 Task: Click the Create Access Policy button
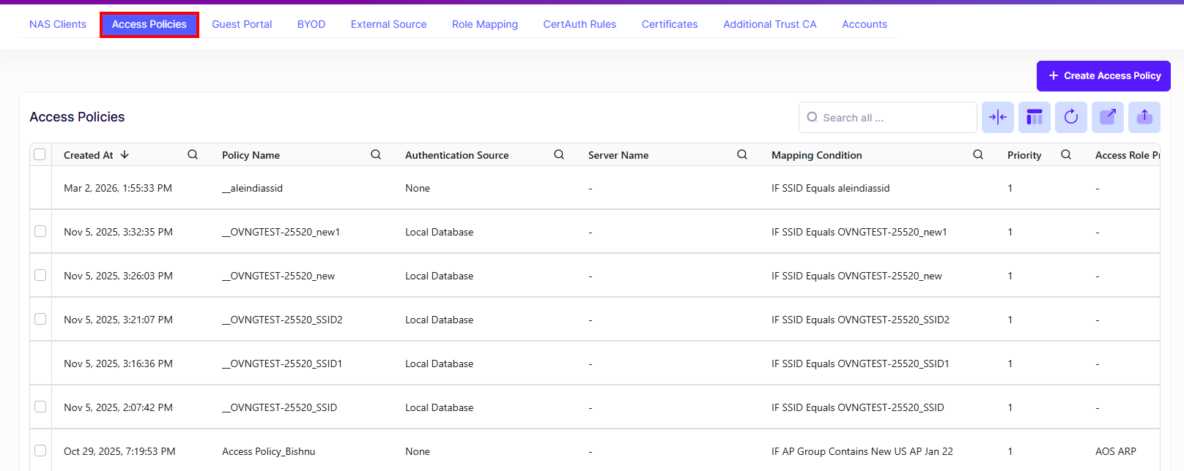[1103, 76]
